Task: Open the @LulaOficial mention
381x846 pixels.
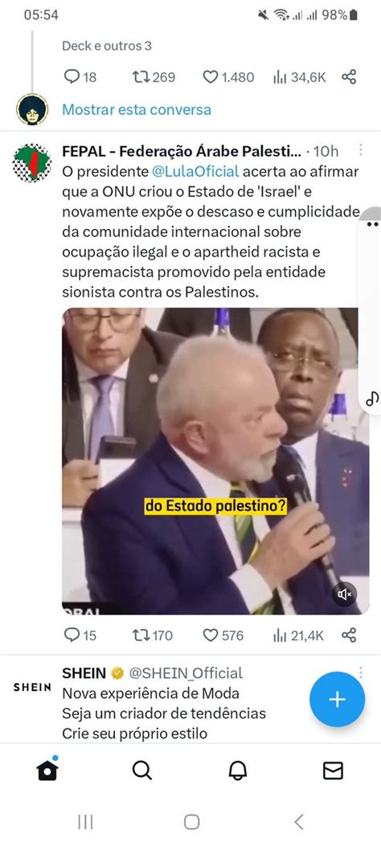Action: (195, 172)
